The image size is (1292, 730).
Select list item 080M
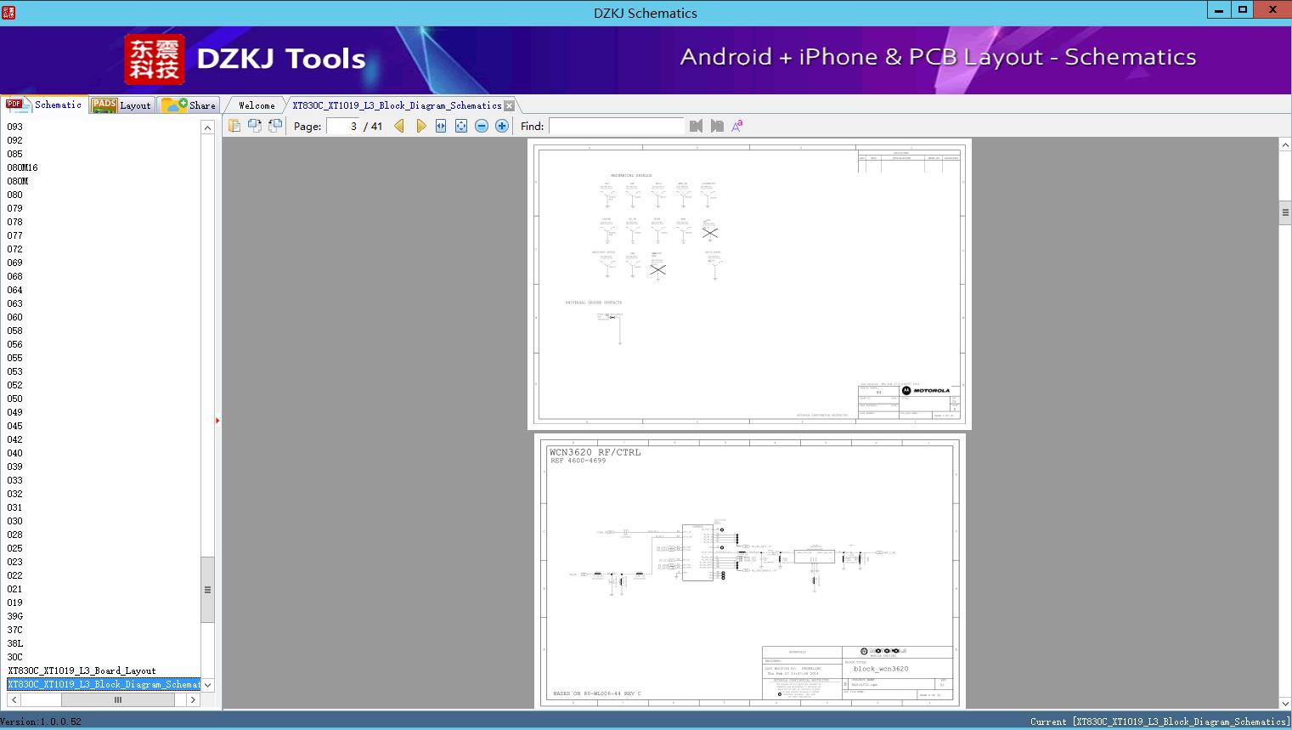click(18, 181)
